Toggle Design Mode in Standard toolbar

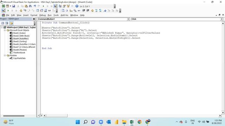pyautogui.click(x=56, y=6)
